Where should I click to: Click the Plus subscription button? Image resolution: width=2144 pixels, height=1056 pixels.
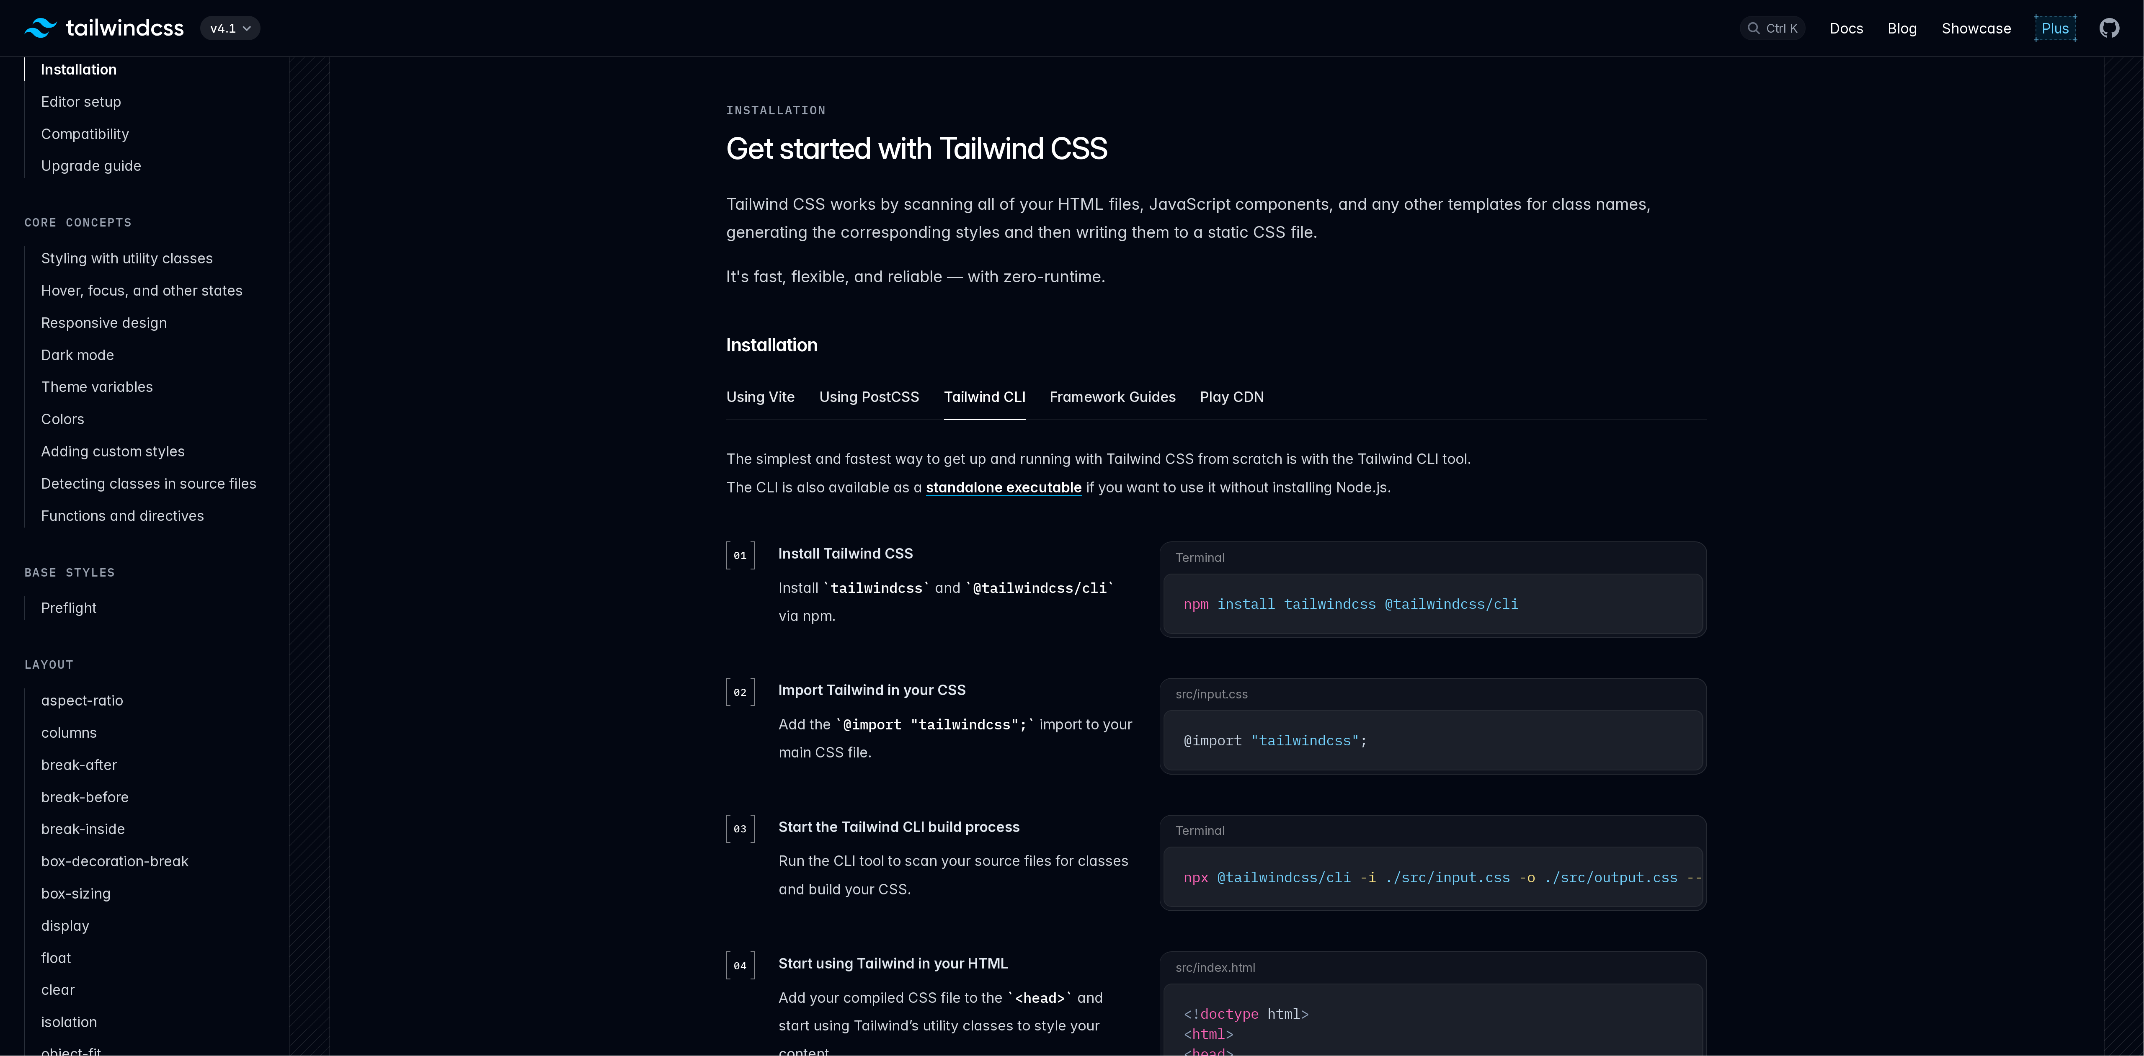pos(2055,28)
